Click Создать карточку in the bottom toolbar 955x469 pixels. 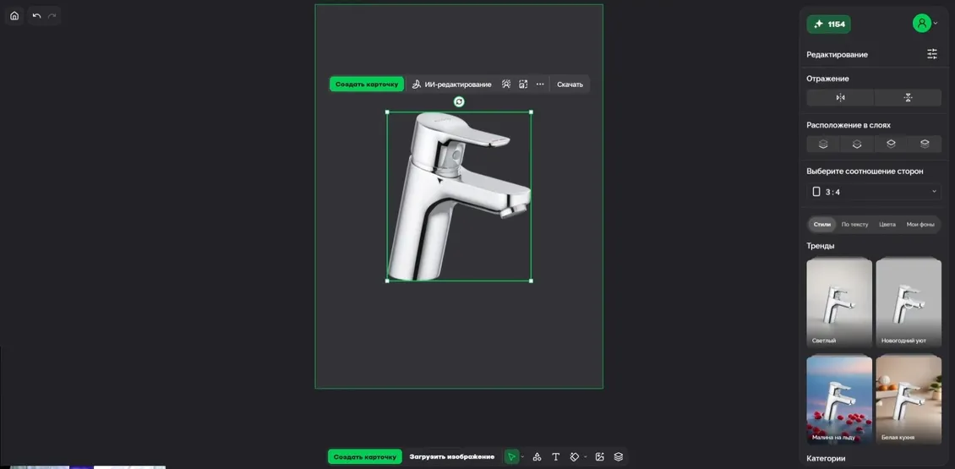(x=365, y=457)
